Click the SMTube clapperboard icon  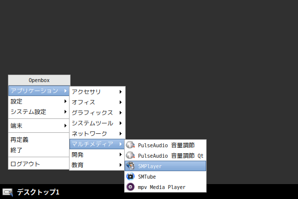coord(130,176)
